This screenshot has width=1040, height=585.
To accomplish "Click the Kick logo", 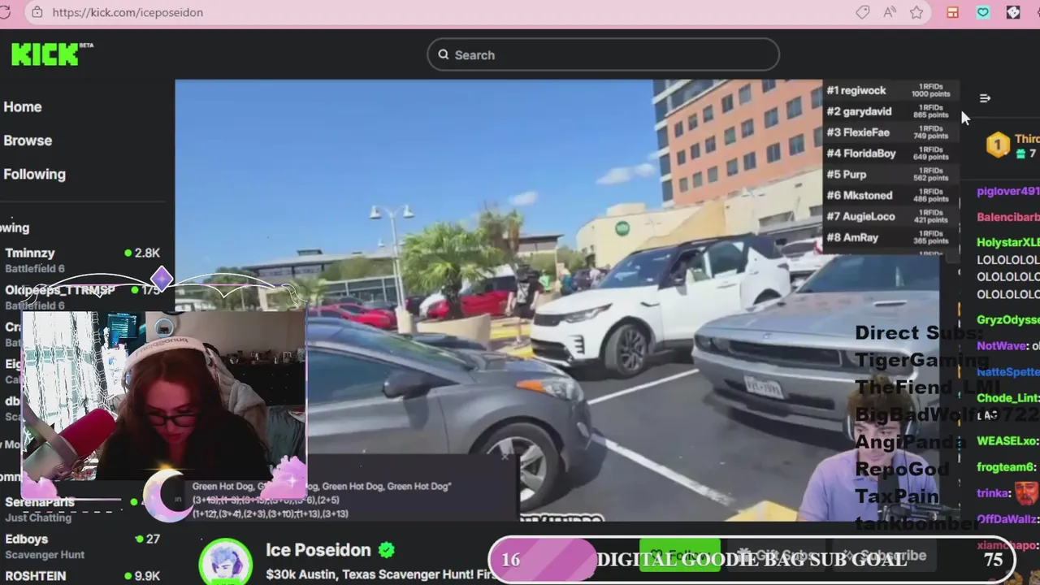I will click(x=52, y=54).
